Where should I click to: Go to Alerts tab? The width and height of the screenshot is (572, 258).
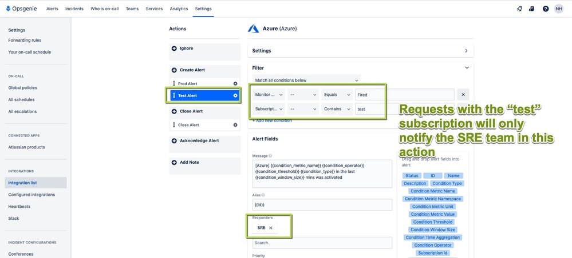point(52,9)
